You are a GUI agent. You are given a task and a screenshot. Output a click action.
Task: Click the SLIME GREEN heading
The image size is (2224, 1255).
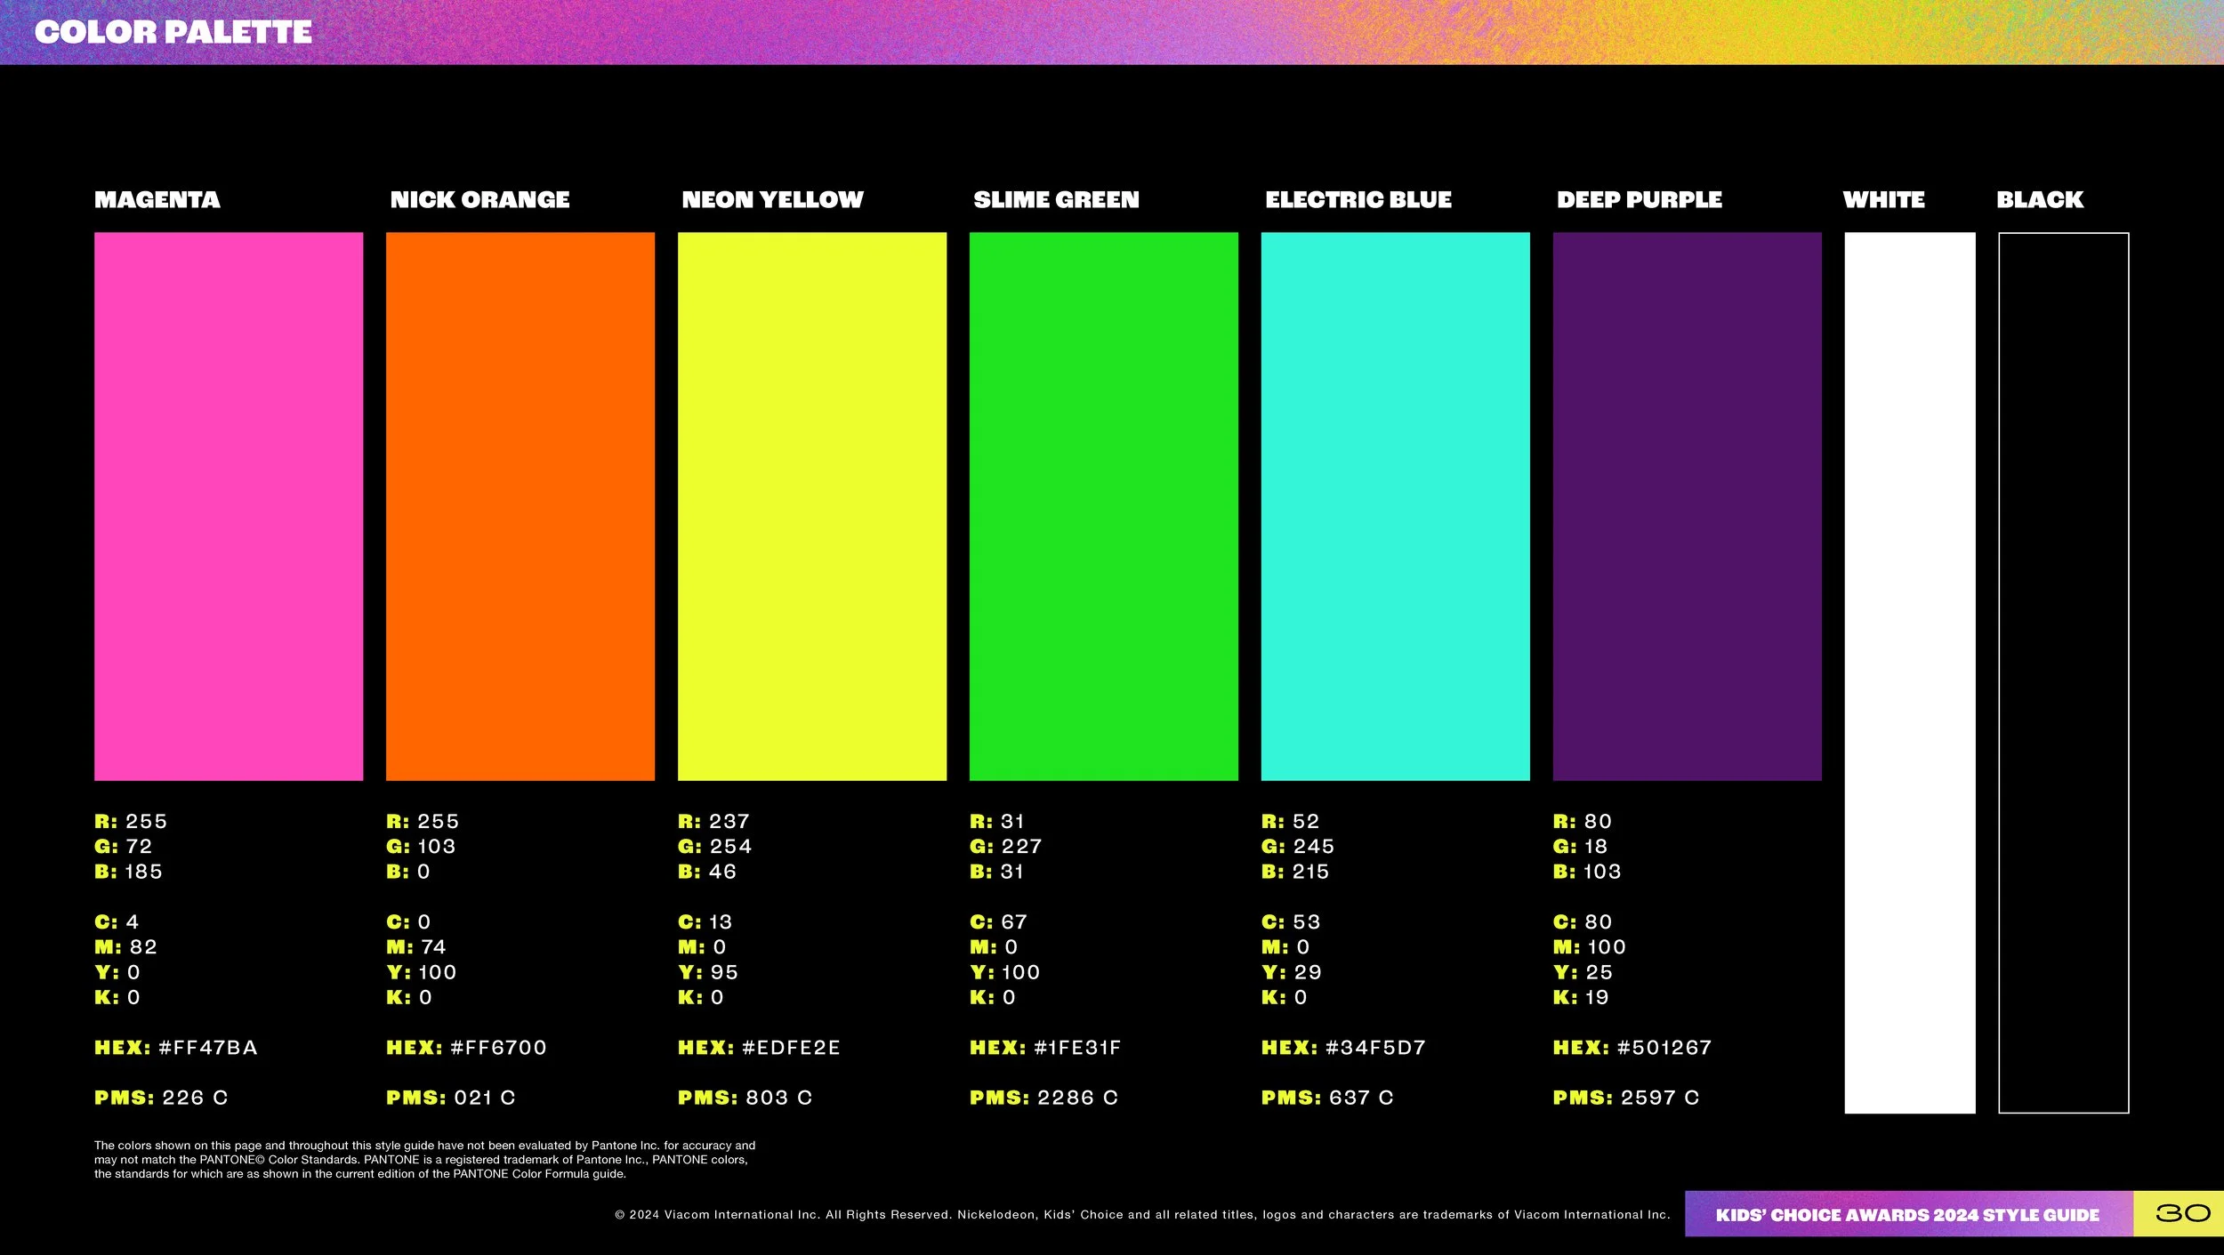1056,199
